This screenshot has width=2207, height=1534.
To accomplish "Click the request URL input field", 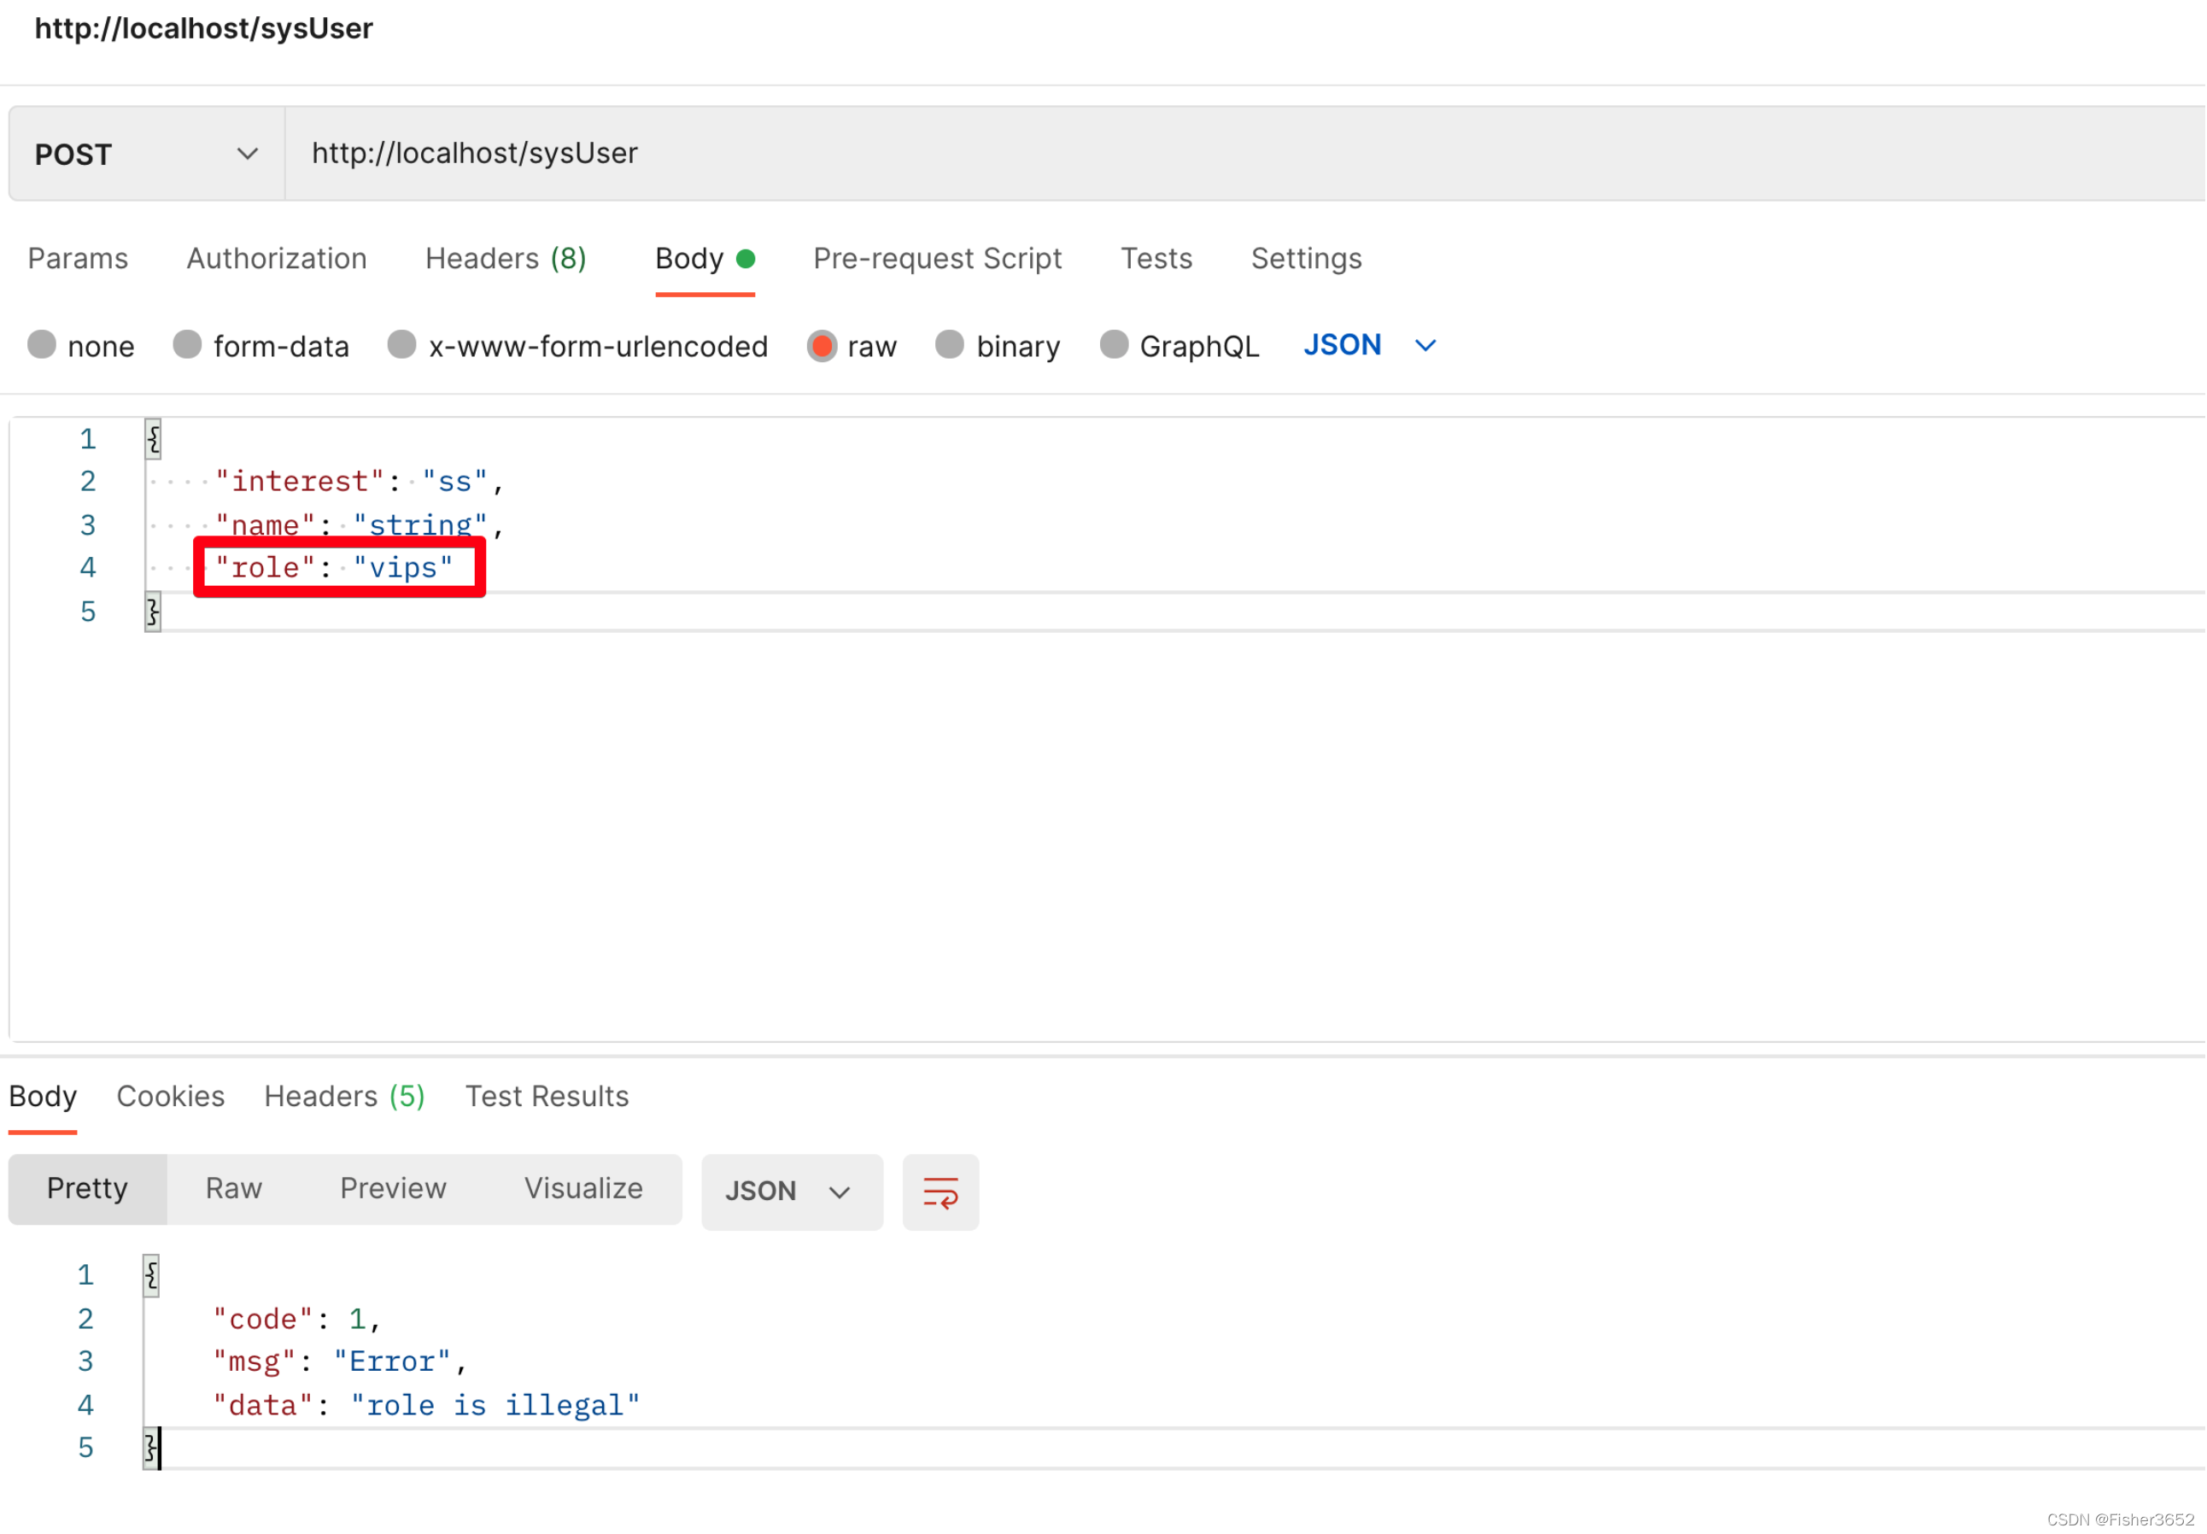I will 1244,154.
